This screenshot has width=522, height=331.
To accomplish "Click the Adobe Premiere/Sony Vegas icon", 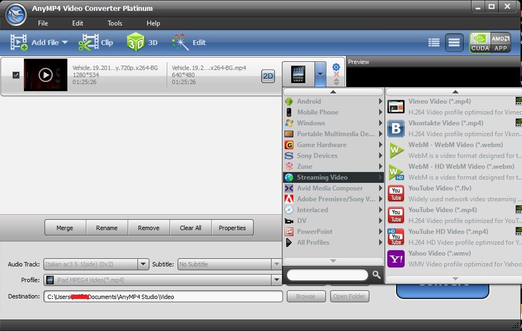I will [289, 199].
